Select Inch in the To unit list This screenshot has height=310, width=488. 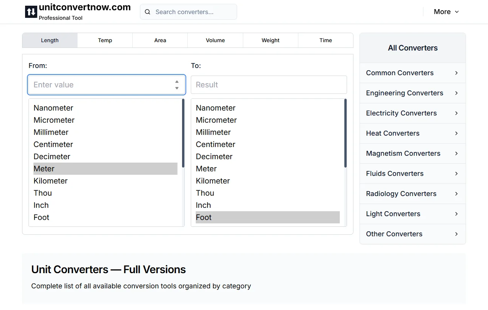pos(203,205)
